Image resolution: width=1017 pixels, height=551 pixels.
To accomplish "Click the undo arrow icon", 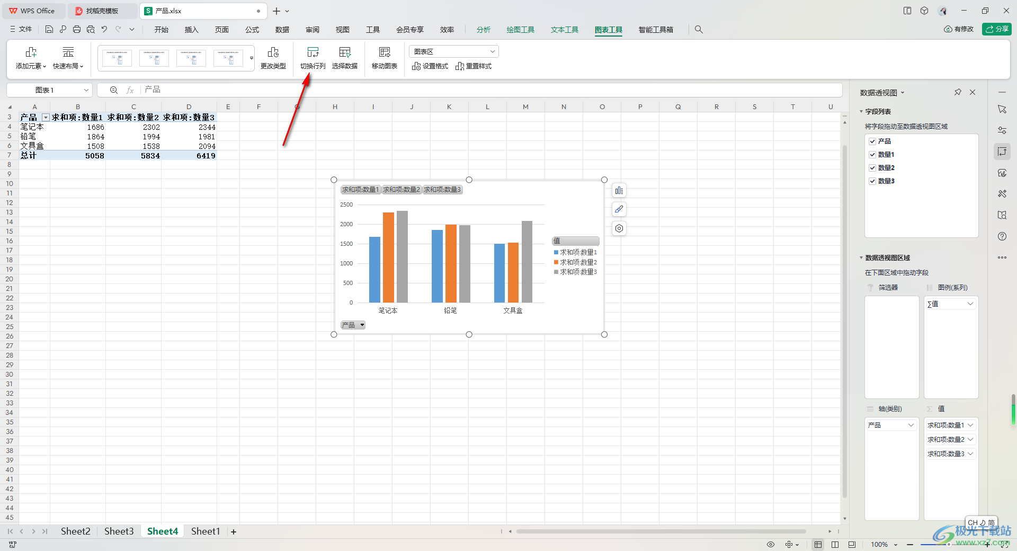I will tap(104, 30).
